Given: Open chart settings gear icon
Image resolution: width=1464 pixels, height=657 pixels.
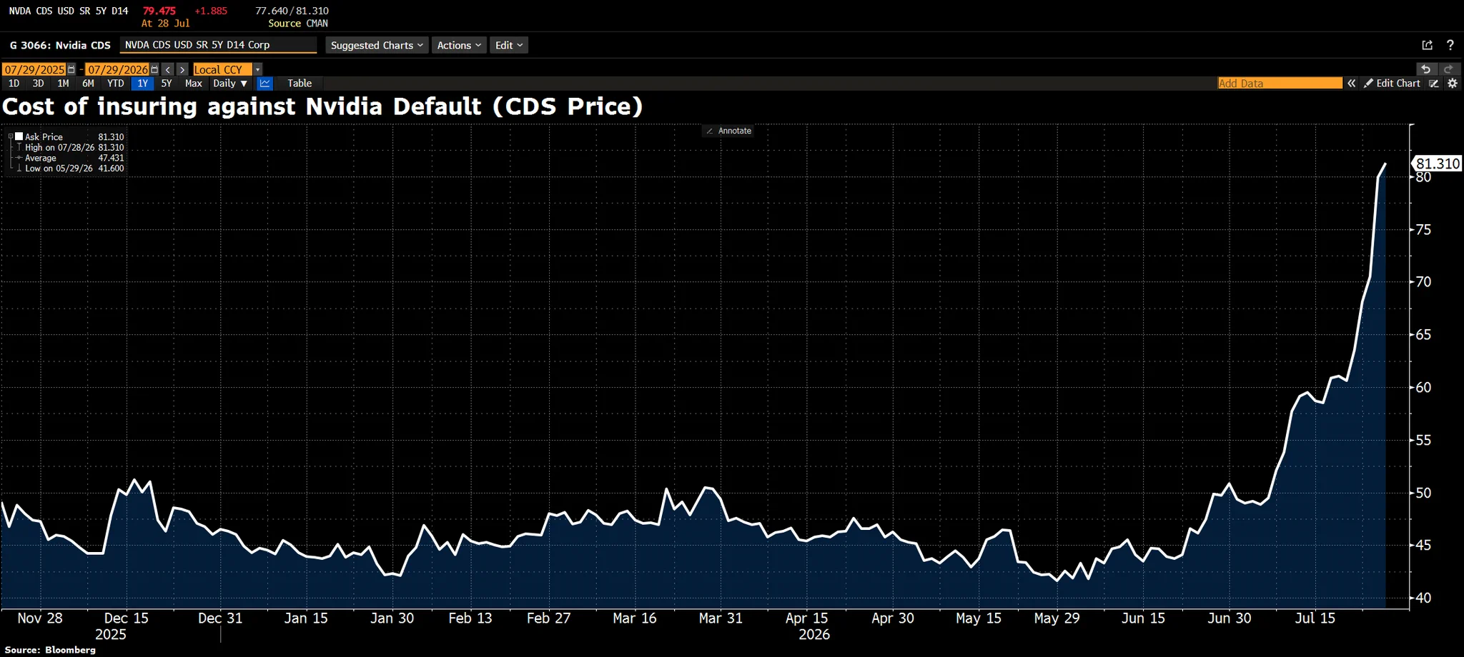Looking at the screenshot, I should click(1452, 84).
